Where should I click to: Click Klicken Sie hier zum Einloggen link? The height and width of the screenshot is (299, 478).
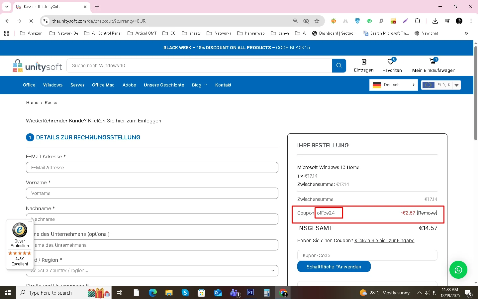point(125,121)
